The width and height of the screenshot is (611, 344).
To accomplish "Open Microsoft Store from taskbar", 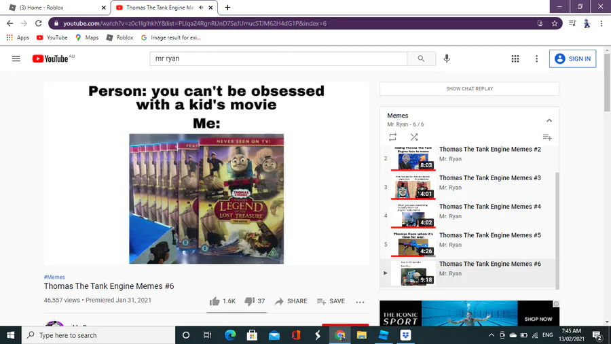I will [x=252, y=335].
